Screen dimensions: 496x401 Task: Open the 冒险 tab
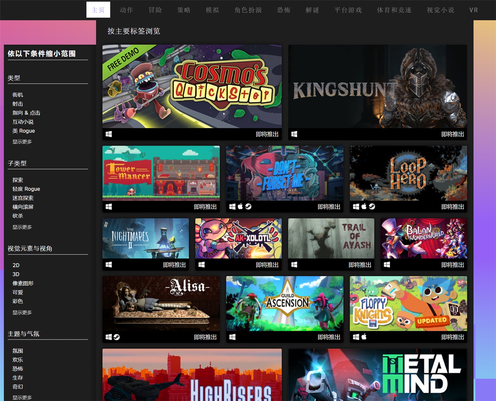pyautogui.click(x=155, y=10)
